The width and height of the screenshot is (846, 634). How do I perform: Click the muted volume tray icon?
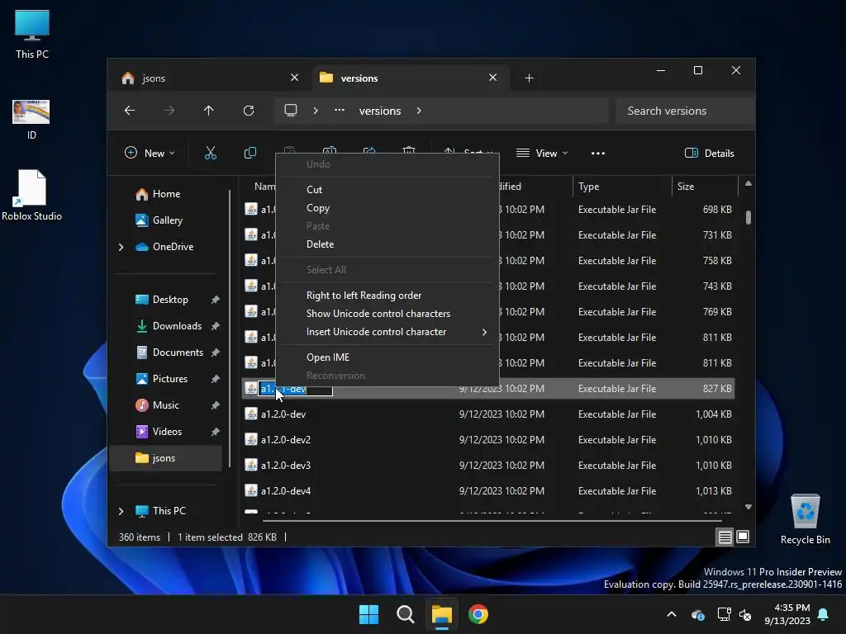(x=745, y=614)
